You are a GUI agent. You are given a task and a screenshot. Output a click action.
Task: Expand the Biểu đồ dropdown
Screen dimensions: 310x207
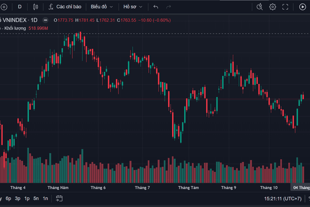point(102,7)
